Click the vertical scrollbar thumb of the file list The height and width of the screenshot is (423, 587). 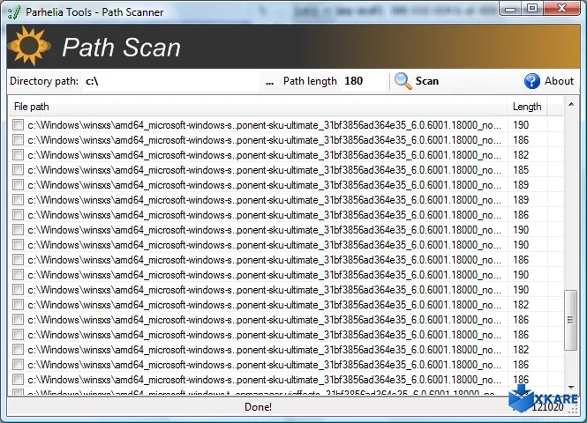coord(570,320)
